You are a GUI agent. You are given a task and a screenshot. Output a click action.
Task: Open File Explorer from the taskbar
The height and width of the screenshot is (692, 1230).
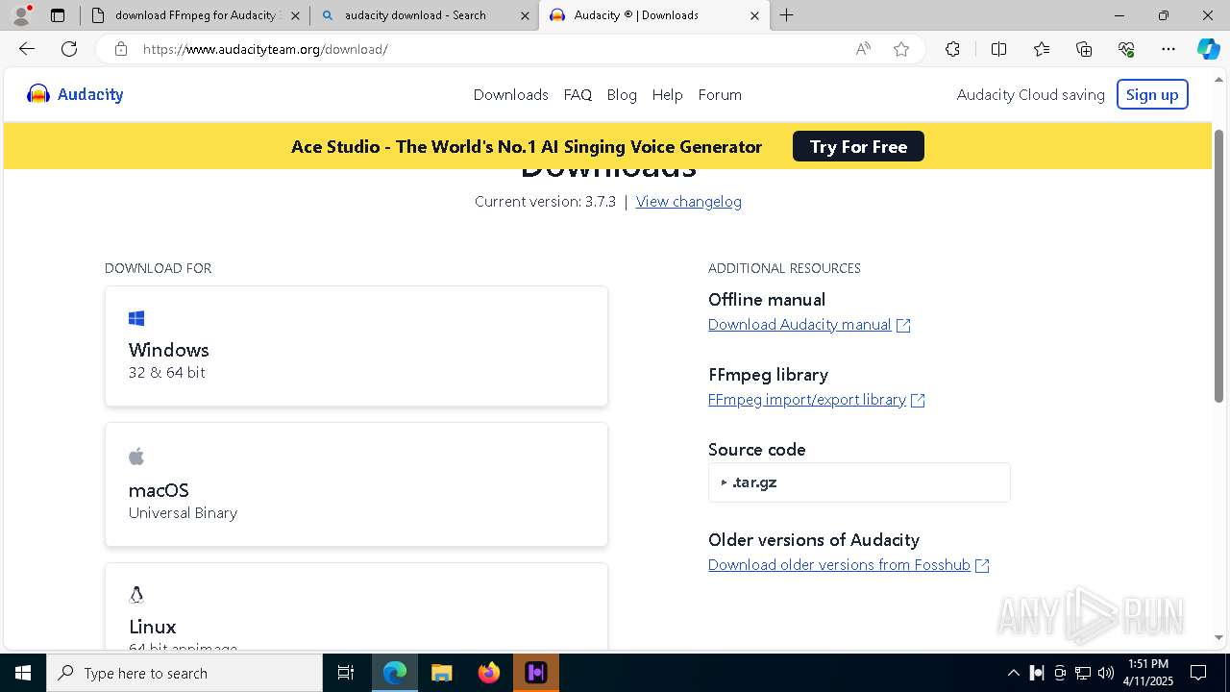pos(441,673)
